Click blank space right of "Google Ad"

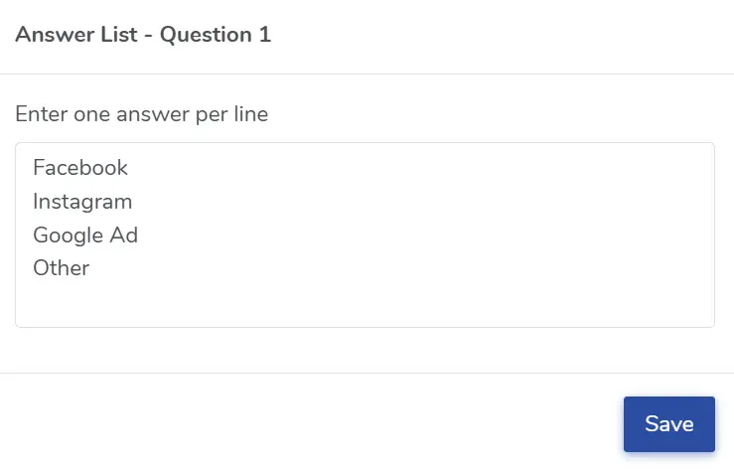point(397,236)
